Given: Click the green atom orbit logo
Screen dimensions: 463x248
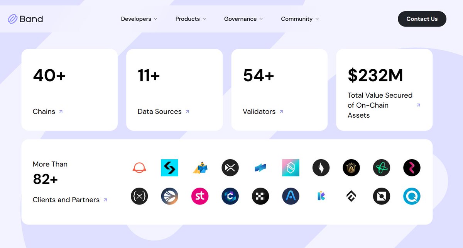Looking at the screenshot, I should pos(382,168).
